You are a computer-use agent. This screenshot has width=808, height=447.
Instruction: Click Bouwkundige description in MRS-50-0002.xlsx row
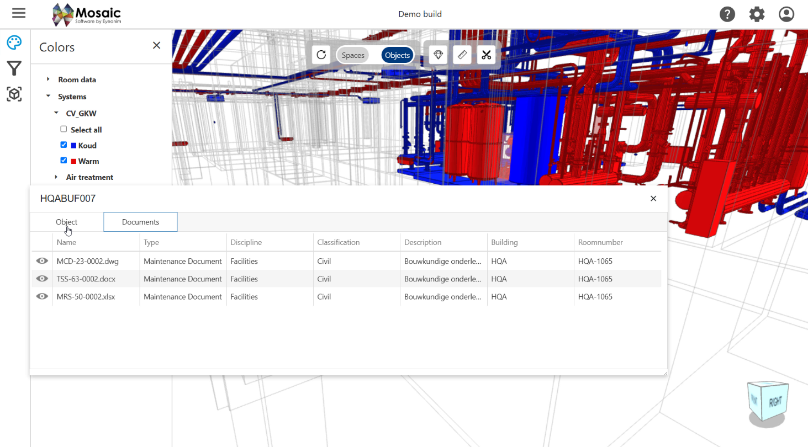[x=443, y=296]
